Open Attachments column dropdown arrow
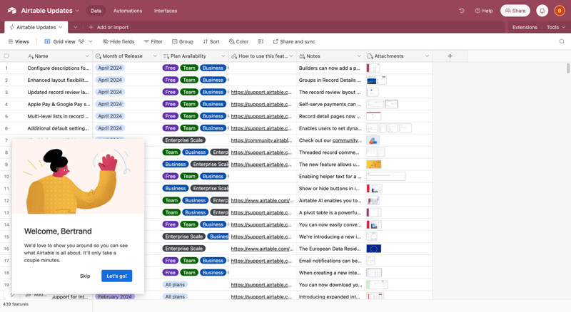The height and width of the screenshot is (312, 571). tap(427, 56)
